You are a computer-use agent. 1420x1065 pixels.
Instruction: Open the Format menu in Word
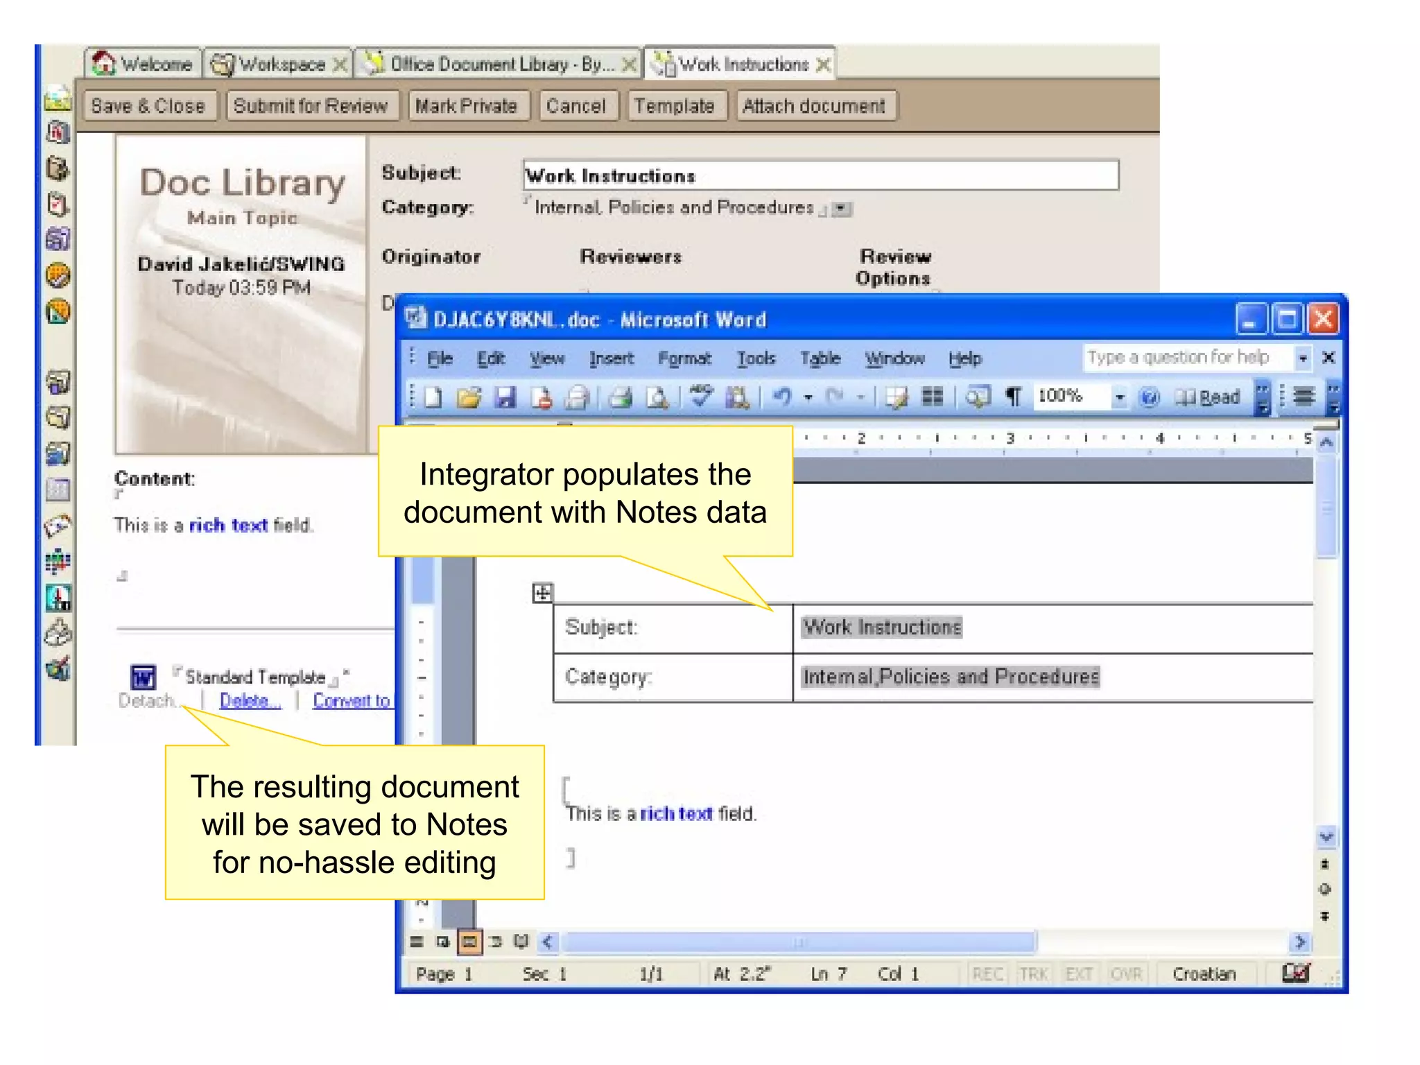tap(684, 358)
